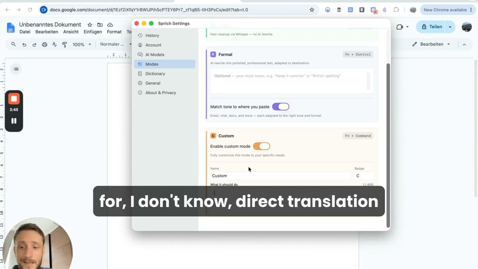The height and width of the screenshot is (269, 478).
Task: Open the Bearbeiten editing mode dropdown
Action: [x=431, y=44]
